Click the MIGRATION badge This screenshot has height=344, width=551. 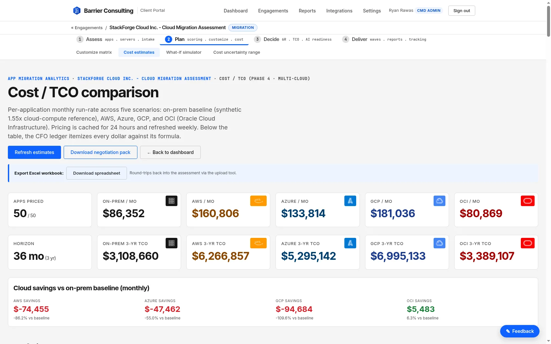(243, 28)
